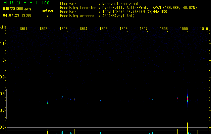Click the 0.7 kHz frequency label
This screenshot has width=211, height=134.
(2, 111)
